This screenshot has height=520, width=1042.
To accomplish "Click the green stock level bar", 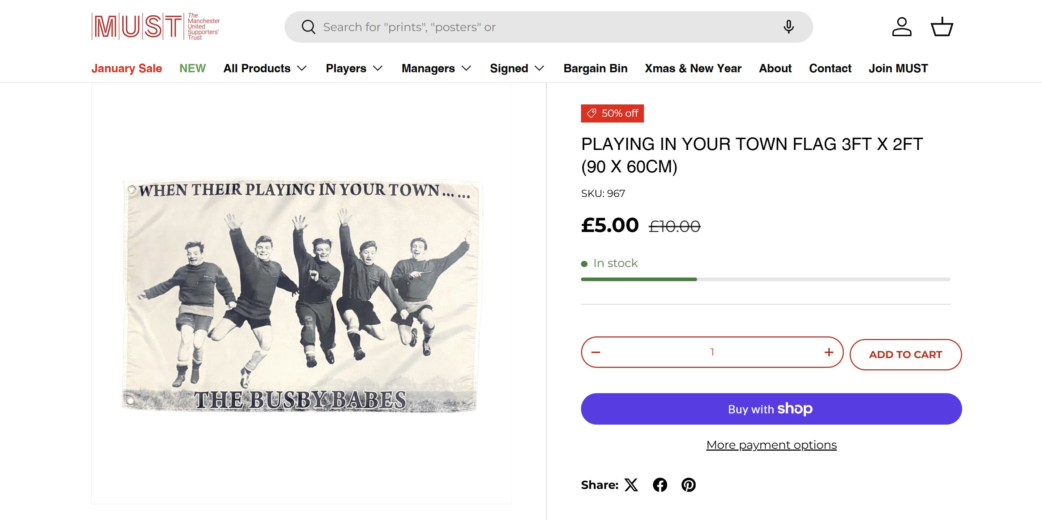I will (x=639, y=279).
